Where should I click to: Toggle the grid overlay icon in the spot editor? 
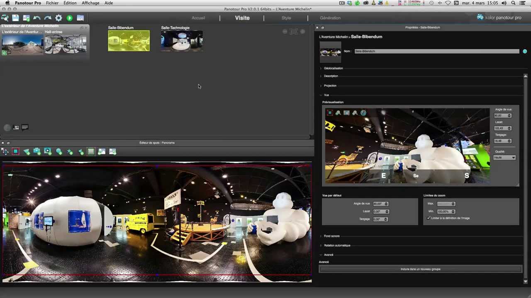pyautogui.click(x=91, y=152)
